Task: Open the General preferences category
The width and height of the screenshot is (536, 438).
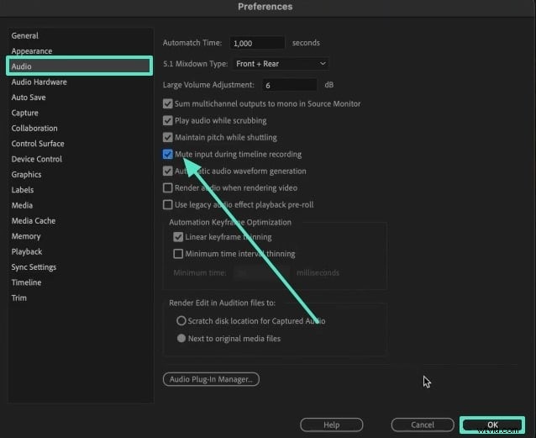Action: pyautogui.click(x=25, y=35)
